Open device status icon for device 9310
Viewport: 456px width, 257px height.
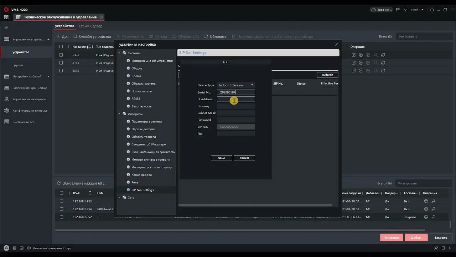pyautogui.click(x=368, y=71)
